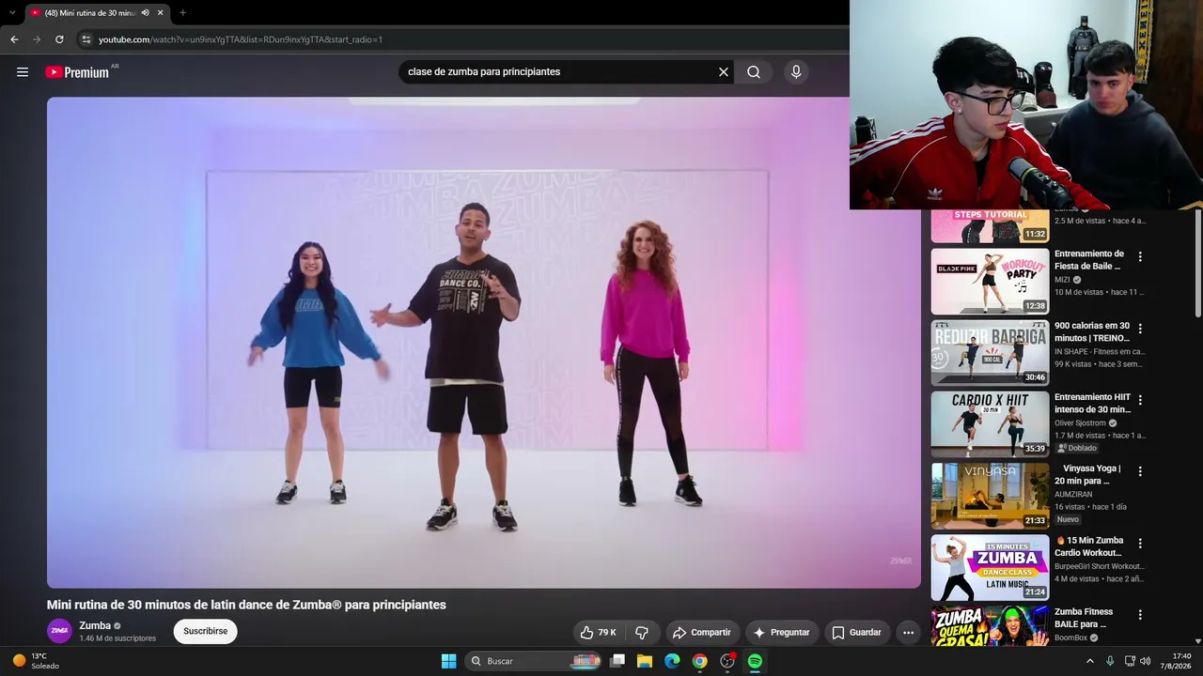Open Microsoft Edge from the taskbar
The width and height of the screenshot is (1203, 676).
pos(672,661)
